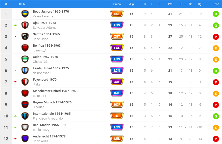222x144 pixels.
Task: Open the Real Madrid 1956-1960 club link
Action: pos(50,125)
